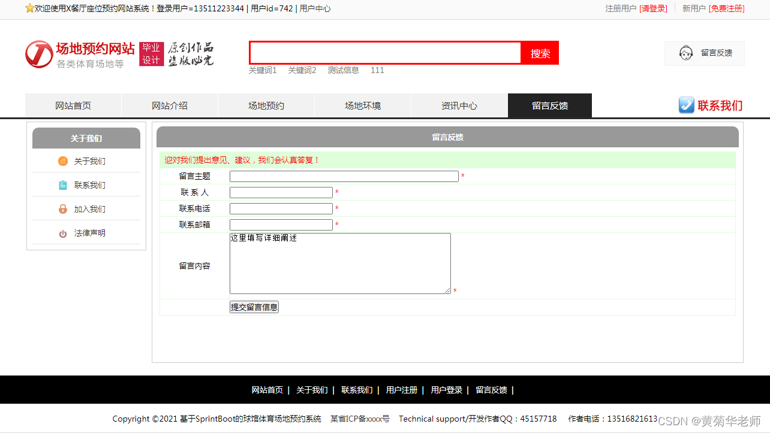770x433 pixels.
Task: Click the 联系邮箱 input field
Action: pos(281,225)
